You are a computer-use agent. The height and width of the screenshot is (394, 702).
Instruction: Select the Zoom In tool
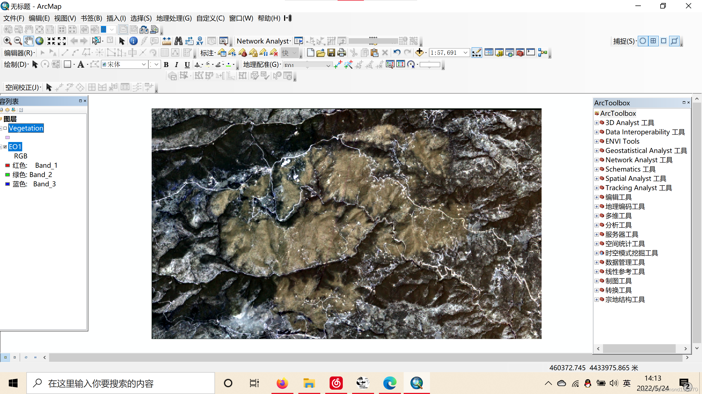coord(7,41)
